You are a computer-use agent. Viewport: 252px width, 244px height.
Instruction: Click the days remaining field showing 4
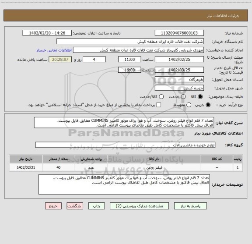click(94, 60)
